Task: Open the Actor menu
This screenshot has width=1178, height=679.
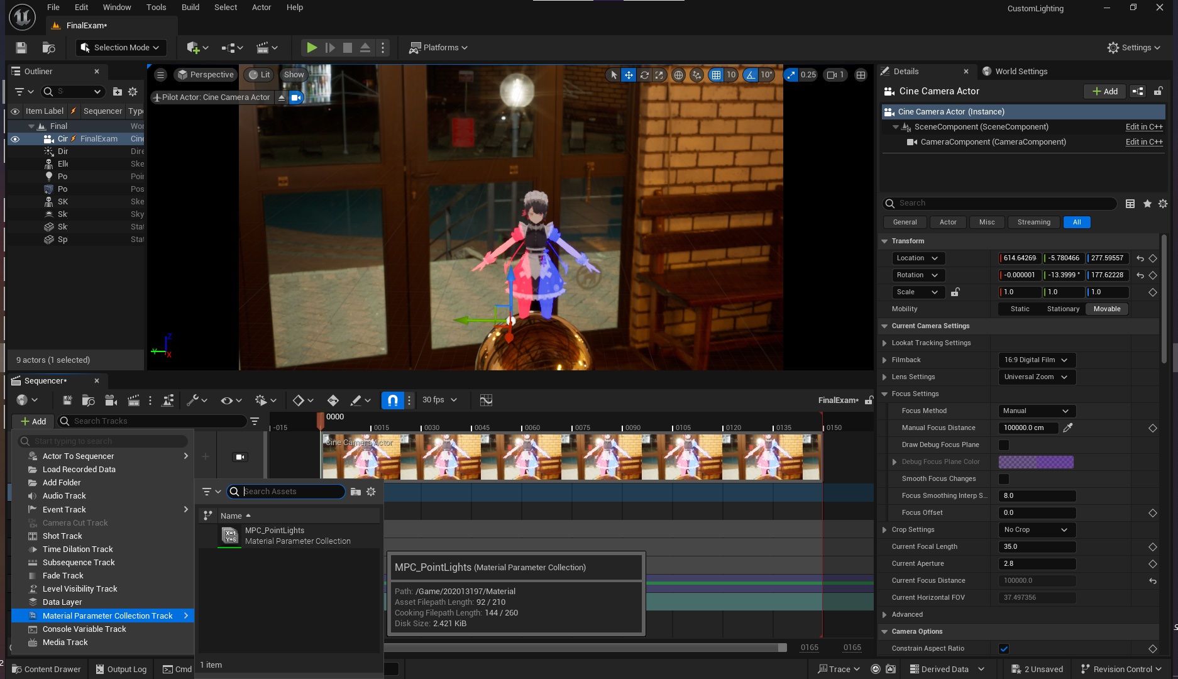Action: tap(261, 8)
